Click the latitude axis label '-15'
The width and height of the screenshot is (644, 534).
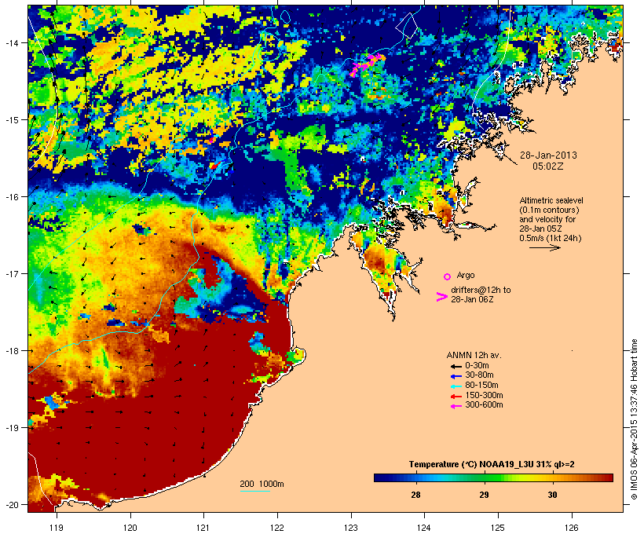[11, 120]
